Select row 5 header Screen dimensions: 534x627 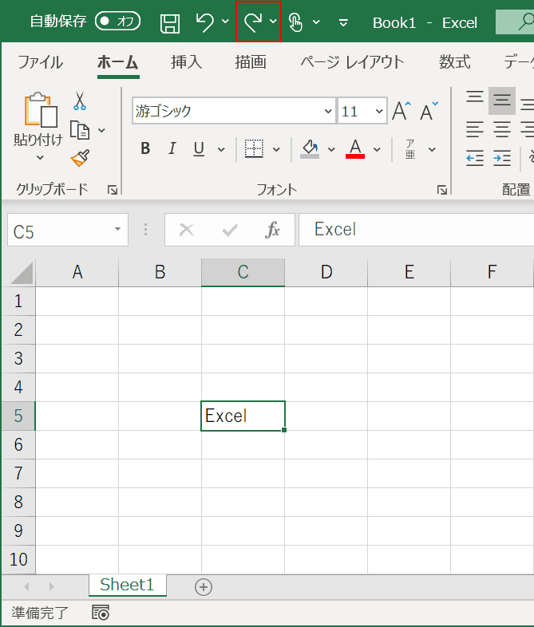18,416
